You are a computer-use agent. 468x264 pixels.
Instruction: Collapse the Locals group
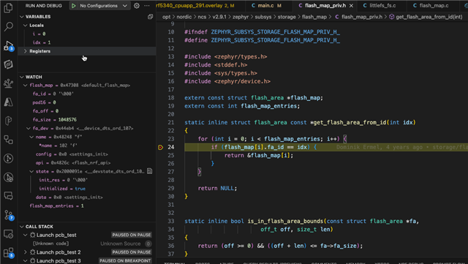click(26, 26)
